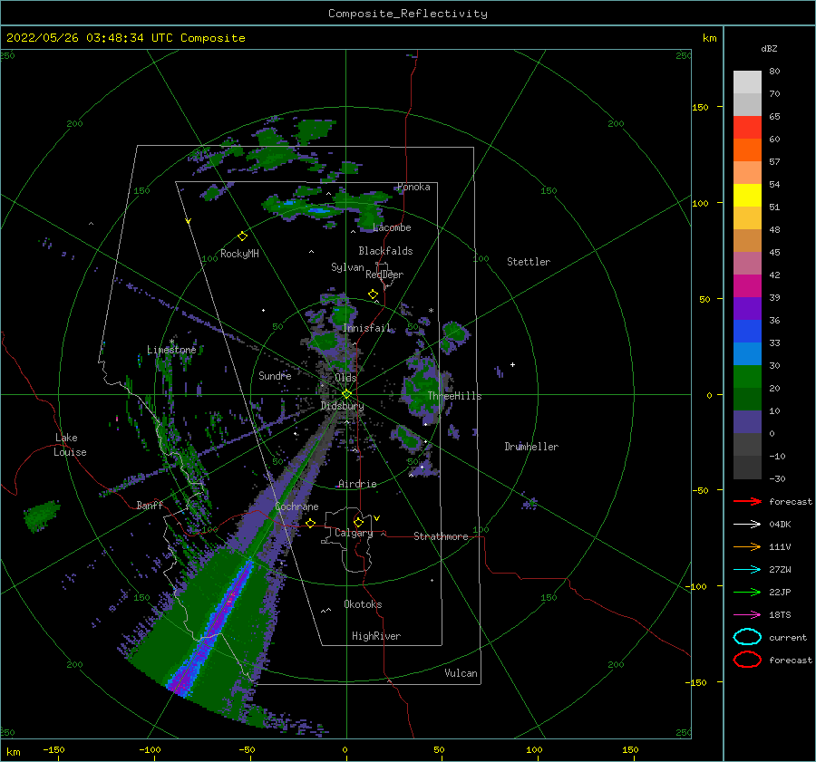Select the cyan current ellipse legend symbol
Screen dimensions: 816x762
pyautogui.click(x=747, y=637)
